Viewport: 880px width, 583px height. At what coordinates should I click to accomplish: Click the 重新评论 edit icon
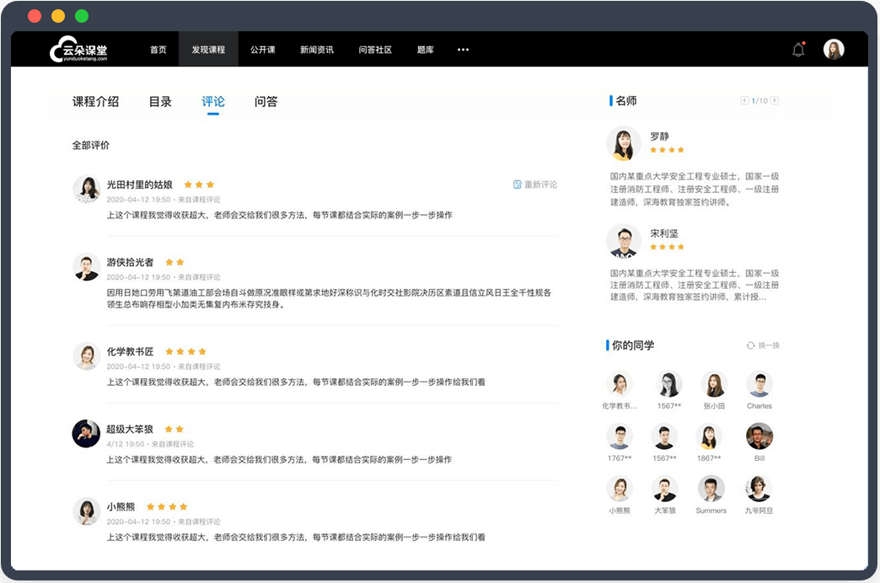[518, 185]
